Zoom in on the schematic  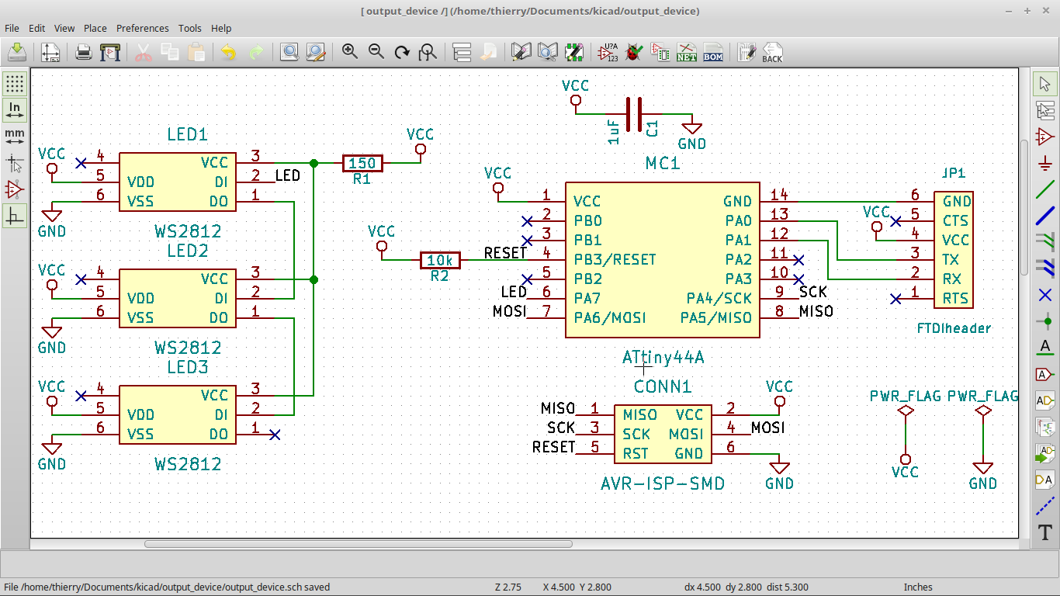click(x=350, y=52)
